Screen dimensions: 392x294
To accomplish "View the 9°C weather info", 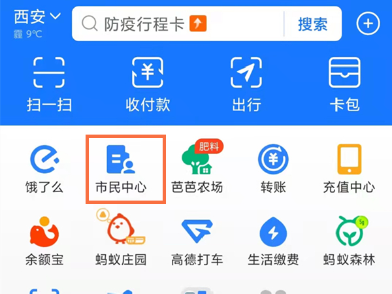I will [x=28, y=34].
